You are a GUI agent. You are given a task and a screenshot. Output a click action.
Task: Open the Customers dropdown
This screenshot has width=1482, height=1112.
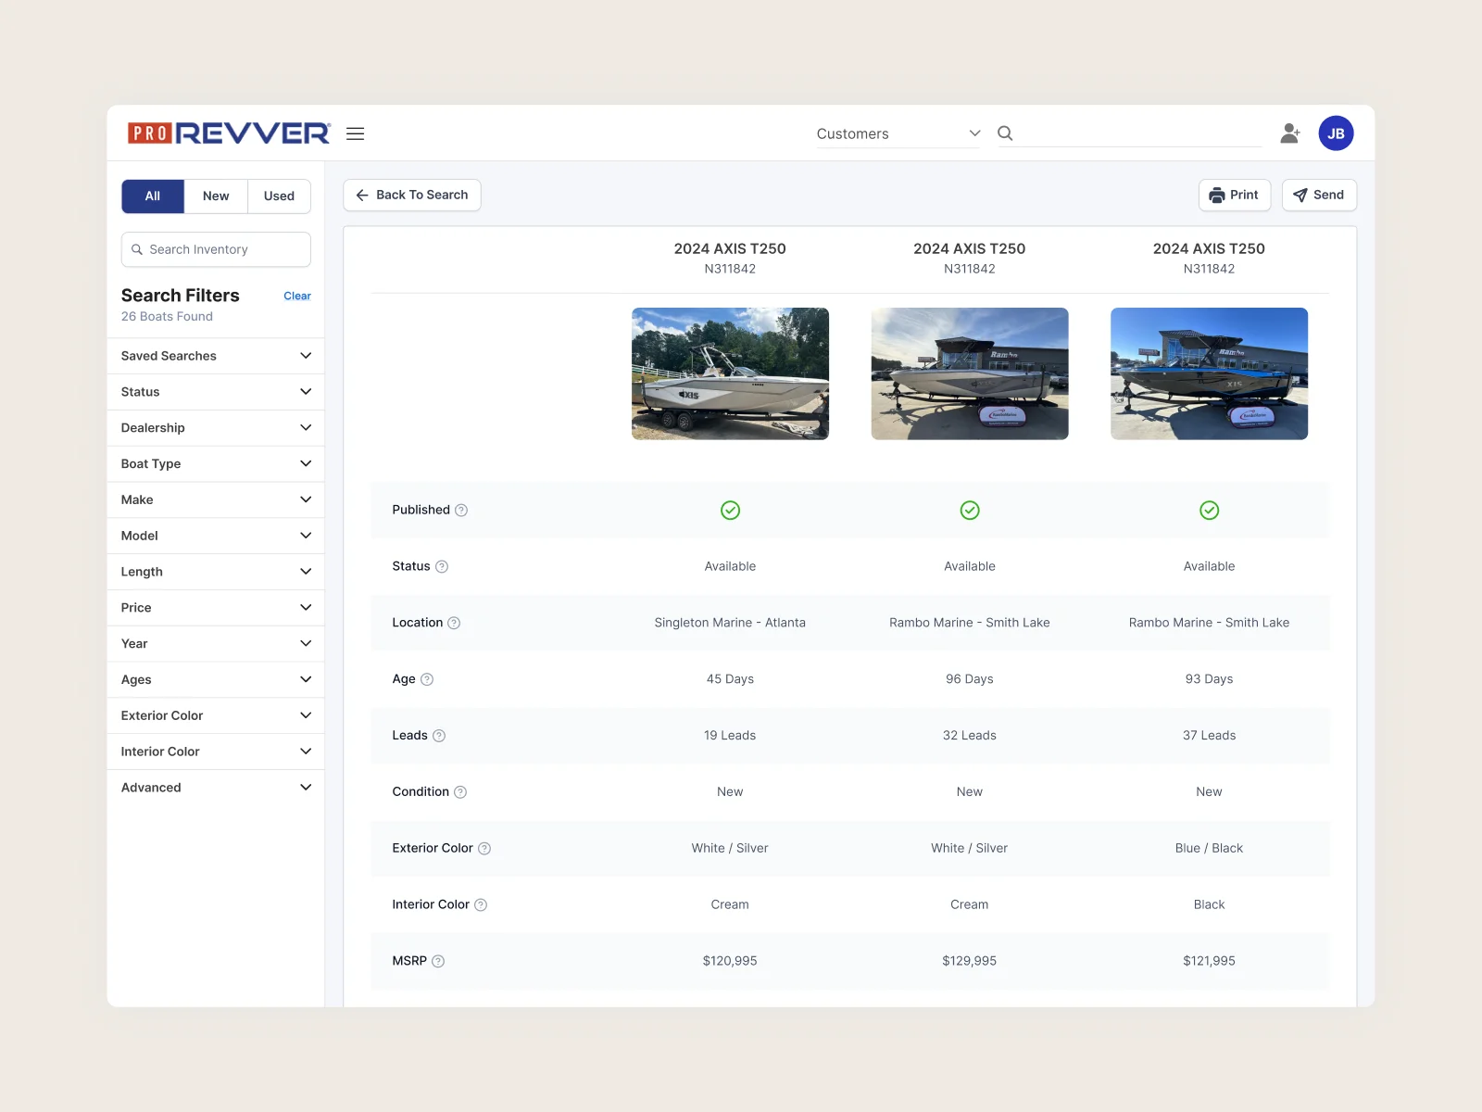tap(898, 133)
